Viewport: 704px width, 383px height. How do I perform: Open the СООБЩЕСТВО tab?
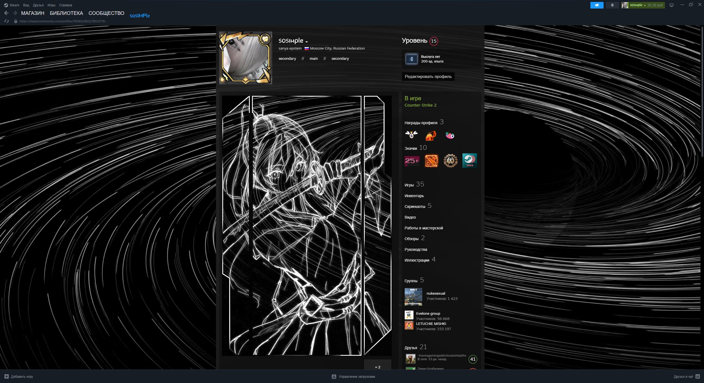(x=106, y=13)
